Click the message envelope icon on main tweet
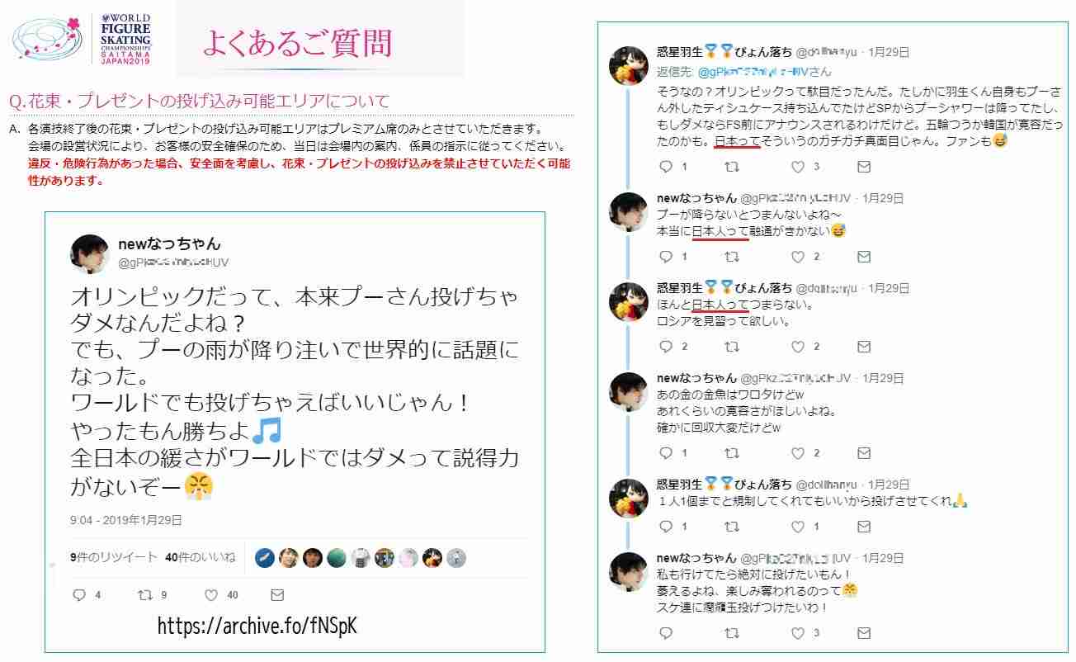 click(x=277, y=595)
